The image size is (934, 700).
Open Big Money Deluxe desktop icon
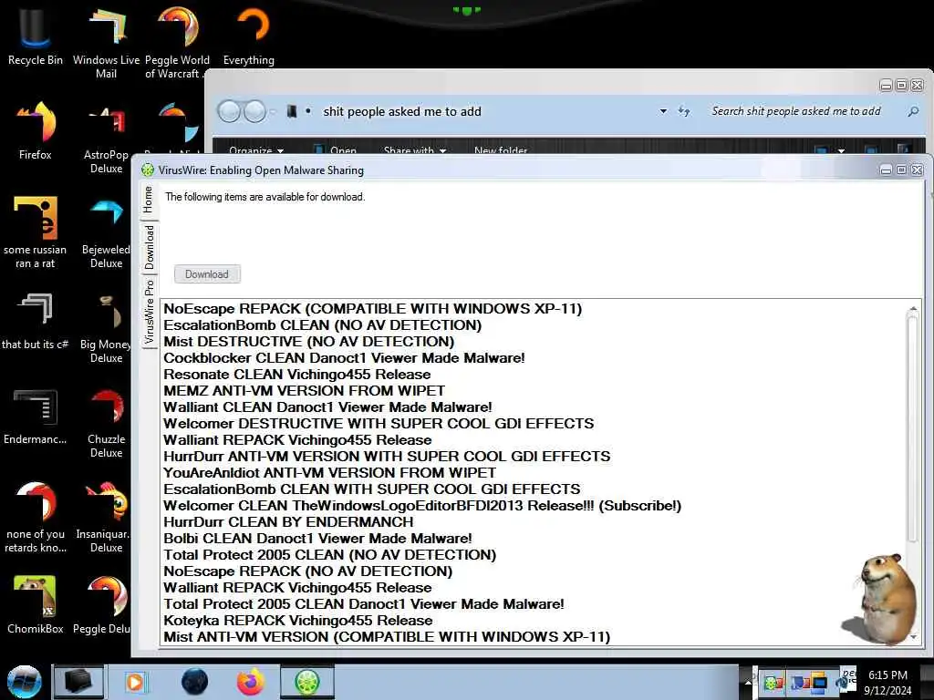(x=106, y=327)
